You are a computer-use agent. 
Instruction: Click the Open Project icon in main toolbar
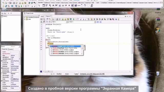[x=16, y=3]
